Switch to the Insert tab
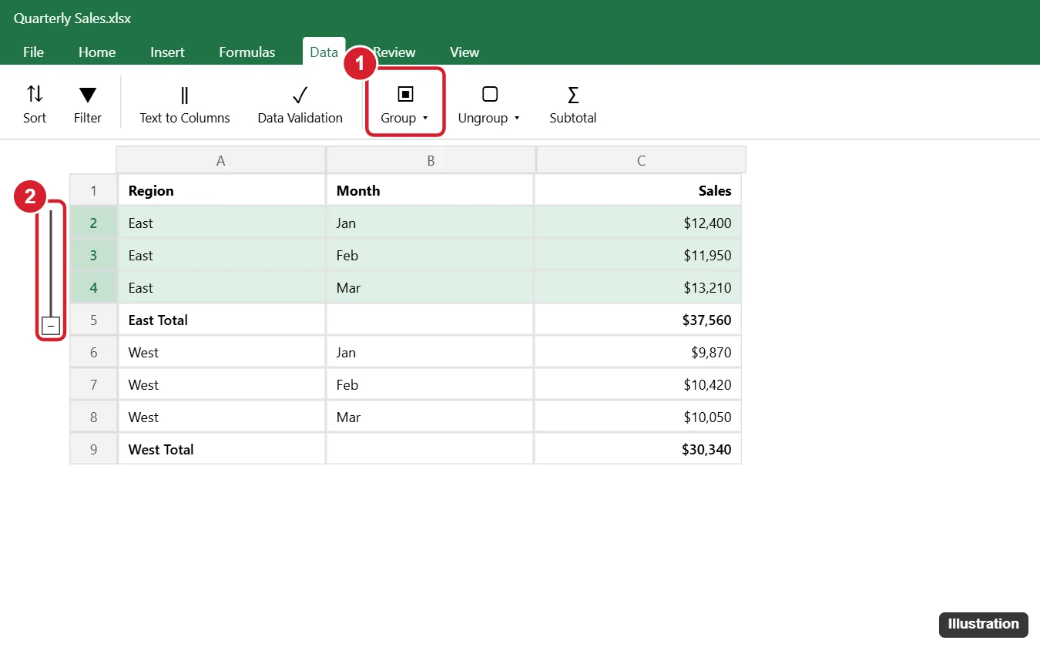This screenshot has height=647, width=1040. click(167, 52)
